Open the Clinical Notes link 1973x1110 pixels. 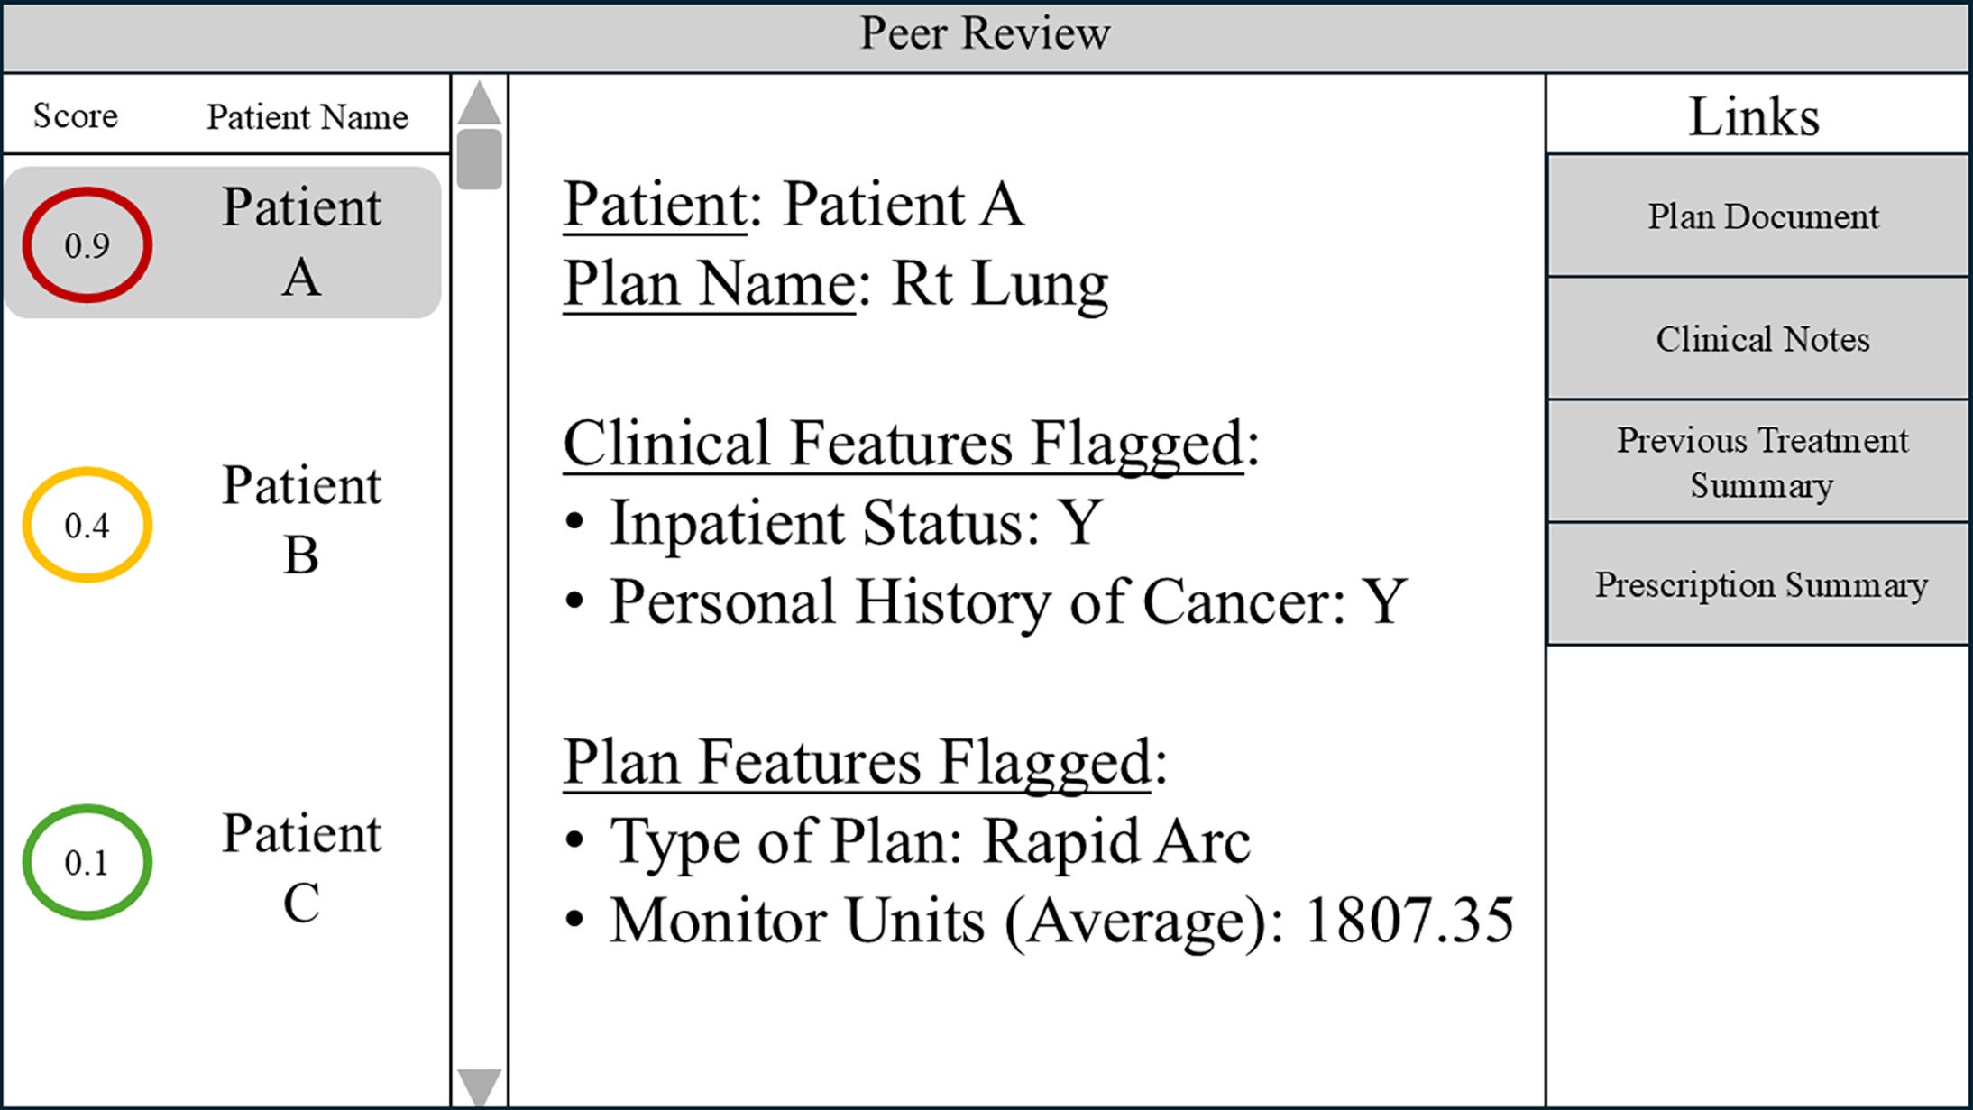coord(1762,339)
